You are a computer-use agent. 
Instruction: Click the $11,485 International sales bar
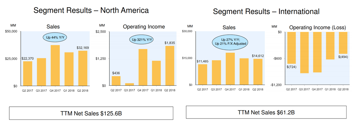click(x=202, y=74)
